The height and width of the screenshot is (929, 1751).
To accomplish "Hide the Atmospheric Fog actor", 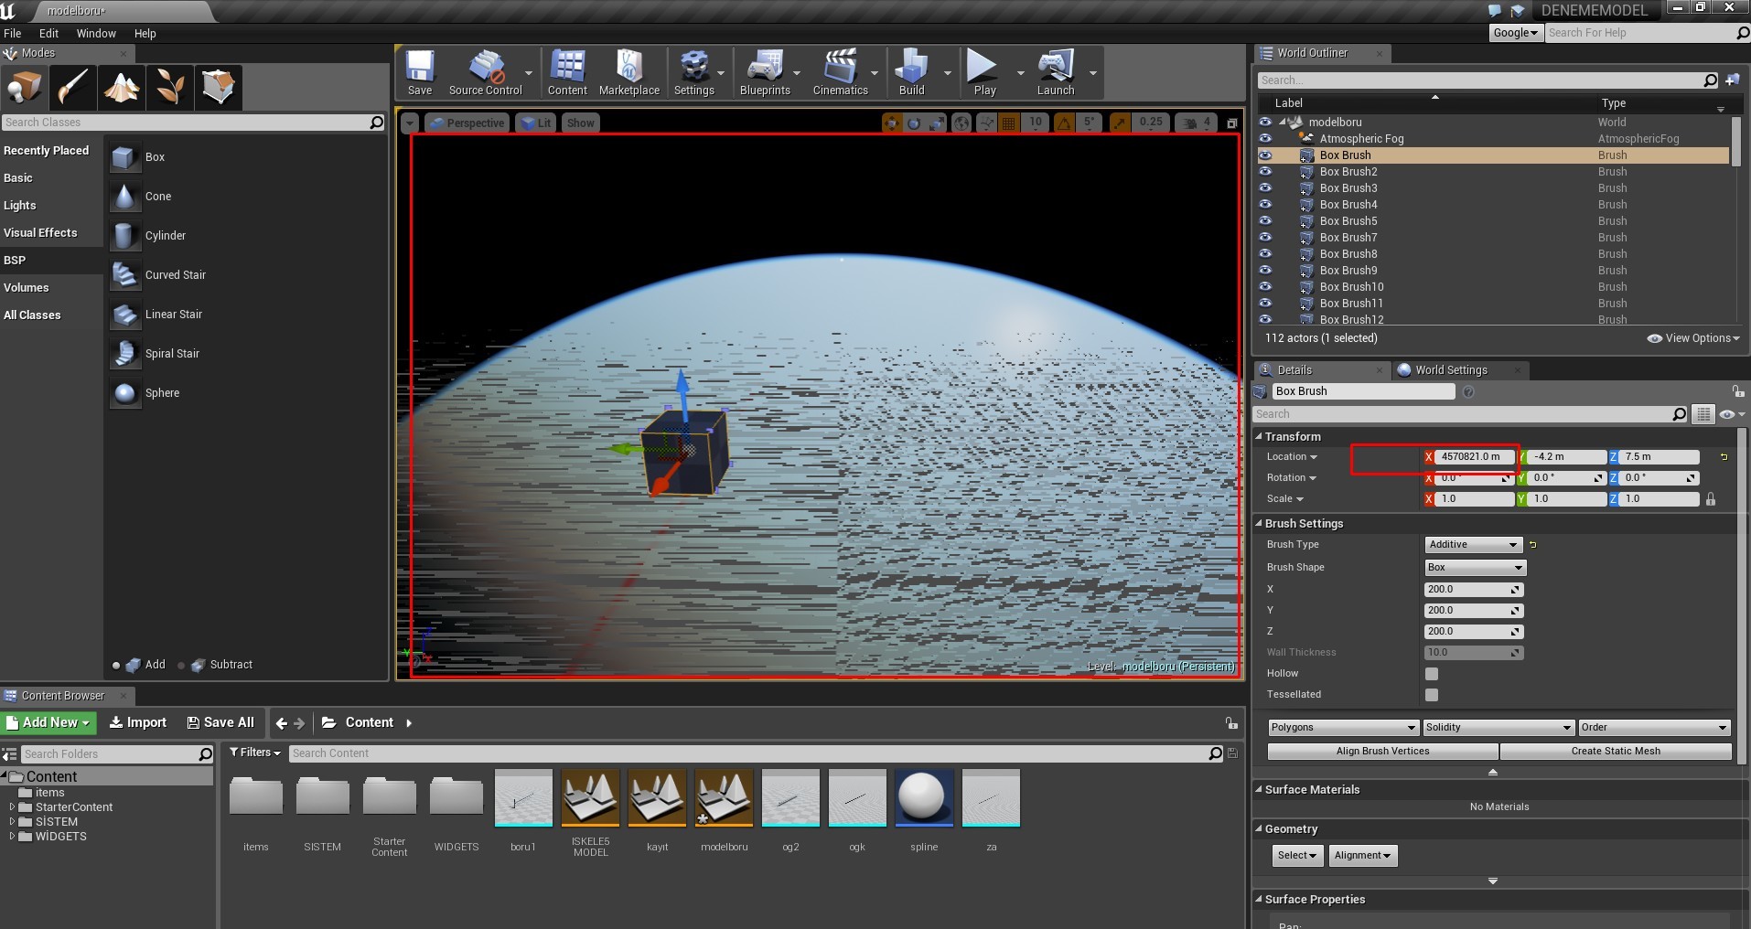I will tap(1265, 139).
